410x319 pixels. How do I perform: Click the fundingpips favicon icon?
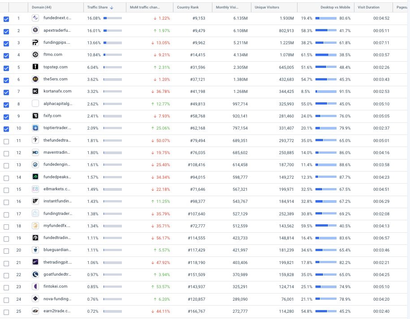[35, 42]
